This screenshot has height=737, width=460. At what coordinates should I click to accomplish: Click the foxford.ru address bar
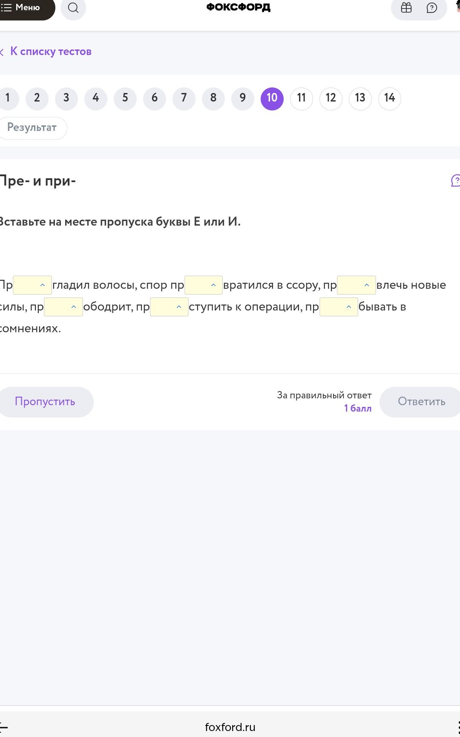point(230,727)
